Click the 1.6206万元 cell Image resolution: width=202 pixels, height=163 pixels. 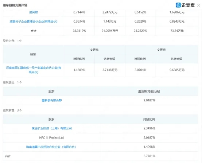177,12
